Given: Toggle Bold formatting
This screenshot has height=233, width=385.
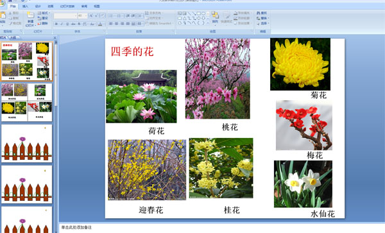Looking at the screenshot, I should (x=56, y=24).
